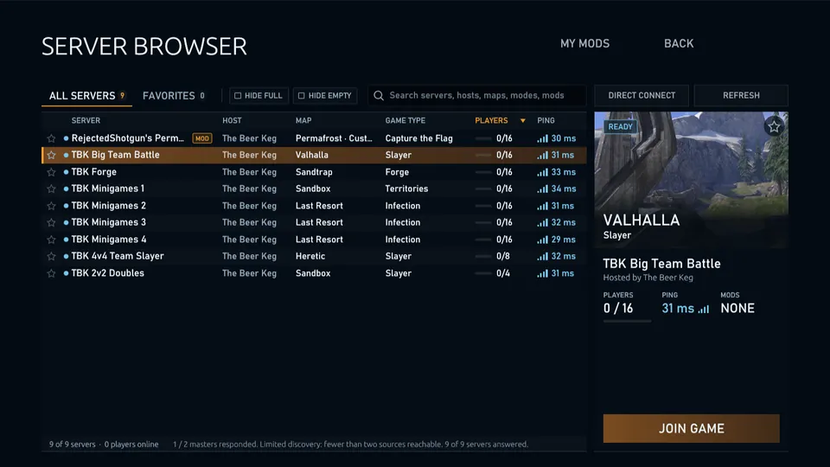Click the 0/4 players value

[503, 273]
